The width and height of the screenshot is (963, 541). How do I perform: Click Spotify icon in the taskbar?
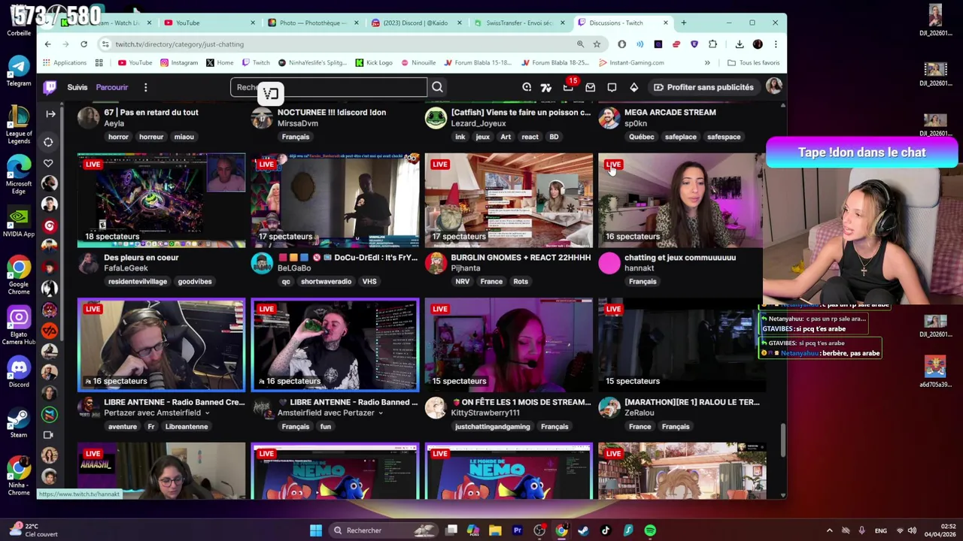[650, 530]
